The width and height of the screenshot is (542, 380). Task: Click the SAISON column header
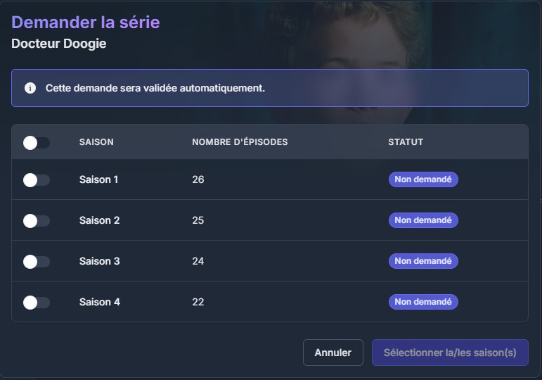[x=96, y=142]
